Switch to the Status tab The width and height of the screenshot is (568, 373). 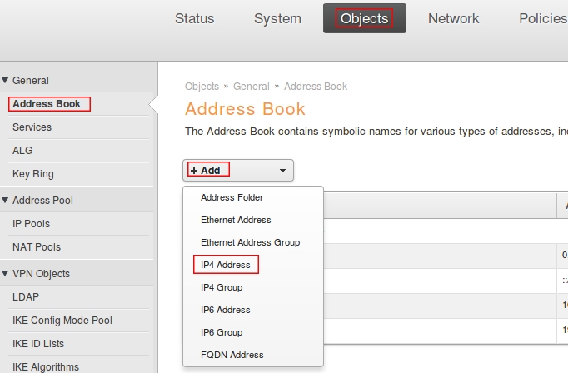click(x=194, y=18)
